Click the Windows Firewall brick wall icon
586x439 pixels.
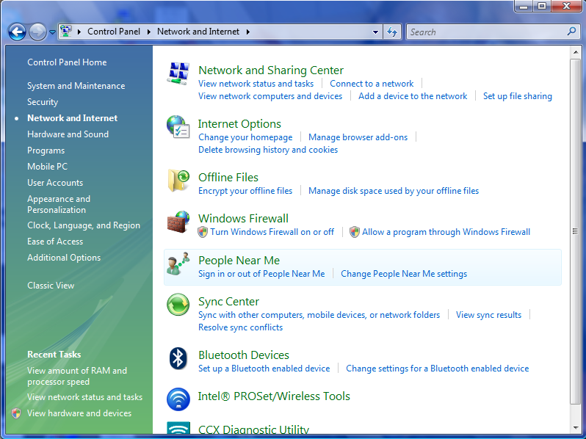178,222
